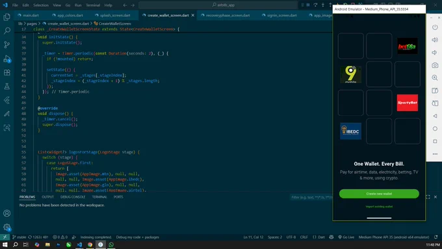This screenshot has width=442, height=249.
Task: Click Import existing wallet link in emulator
Action: pos(379,207)
